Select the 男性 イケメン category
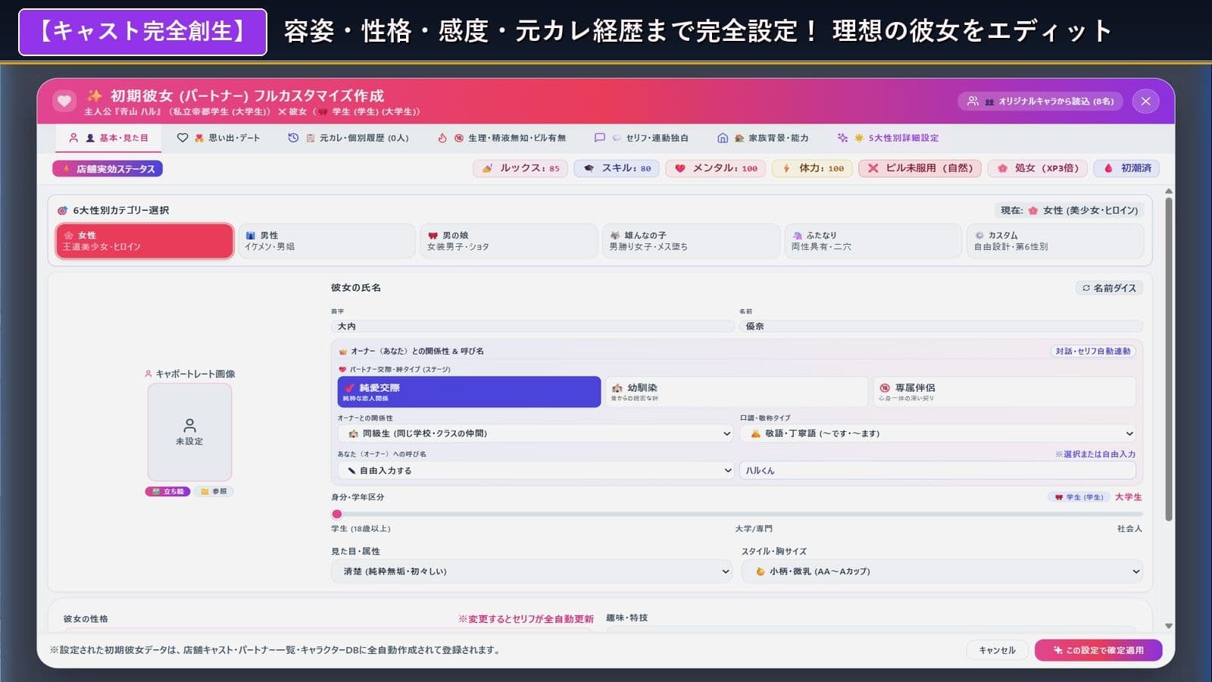 click(326, 241)
